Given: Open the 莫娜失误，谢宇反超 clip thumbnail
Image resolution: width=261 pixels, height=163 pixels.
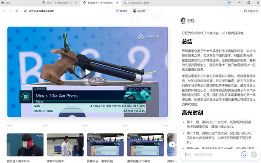Looking at the screenshot, I should click(x=105, y=145).
